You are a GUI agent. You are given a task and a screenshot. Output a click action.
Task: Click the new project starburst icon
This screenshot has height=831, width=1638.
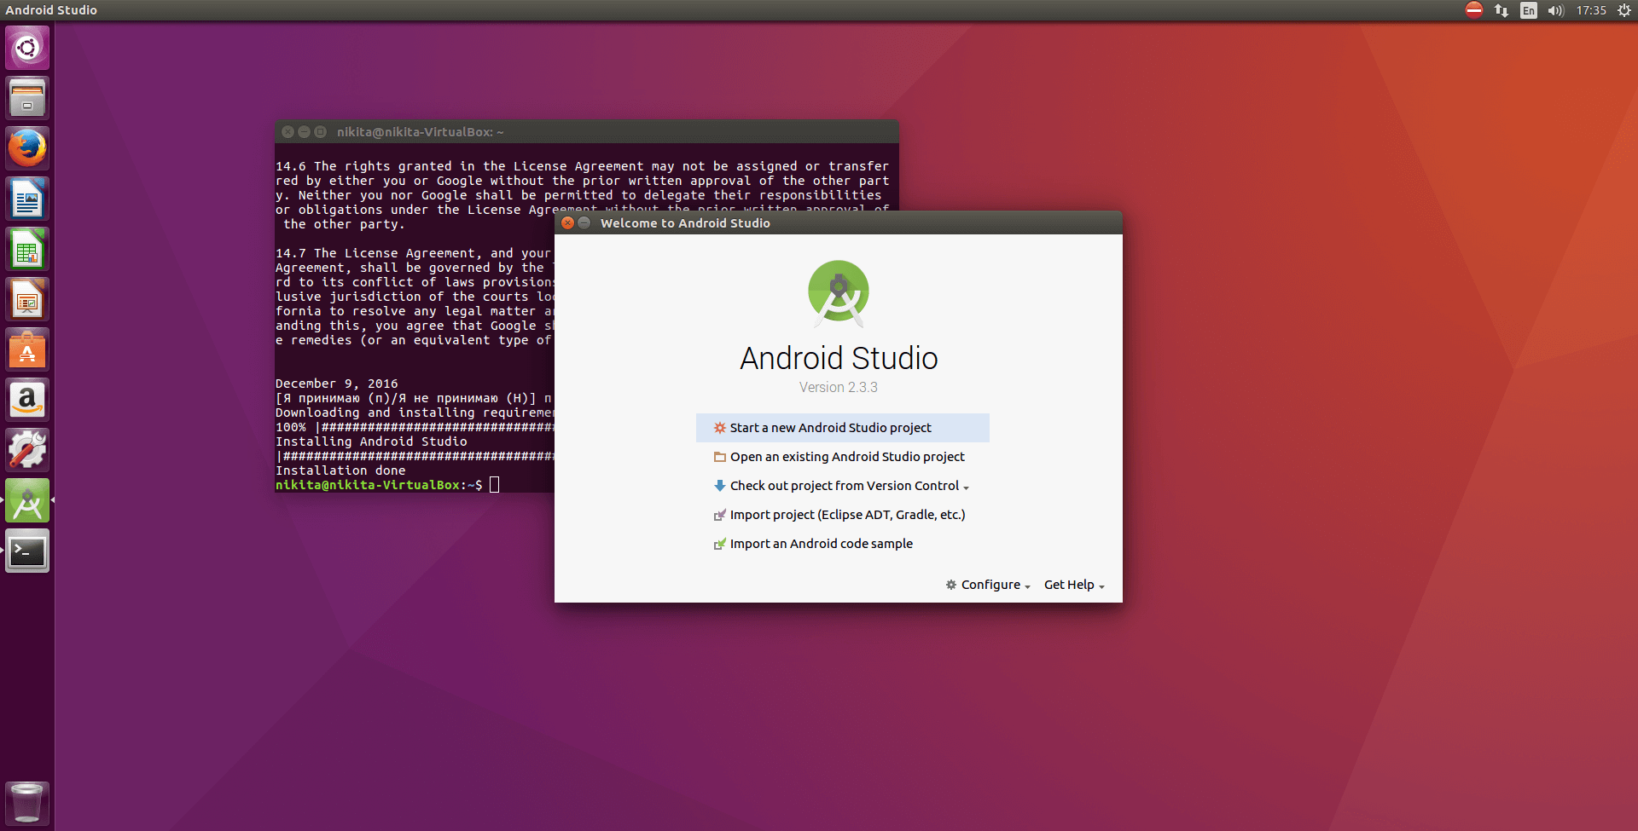click(720, 428)
